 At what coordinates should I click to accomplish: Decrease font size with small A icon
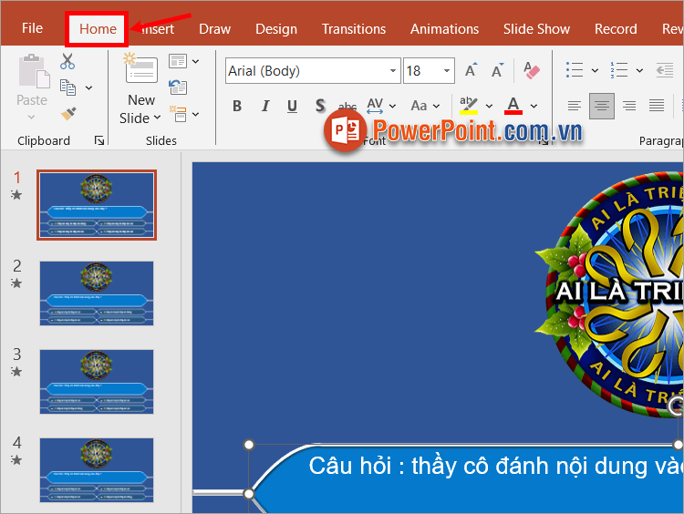[x=497, y=70]
